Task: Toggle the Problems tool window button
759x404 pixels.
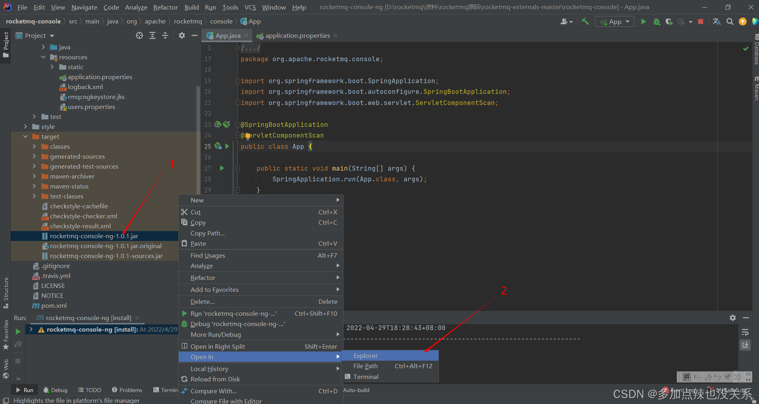Action: (127, 390)
